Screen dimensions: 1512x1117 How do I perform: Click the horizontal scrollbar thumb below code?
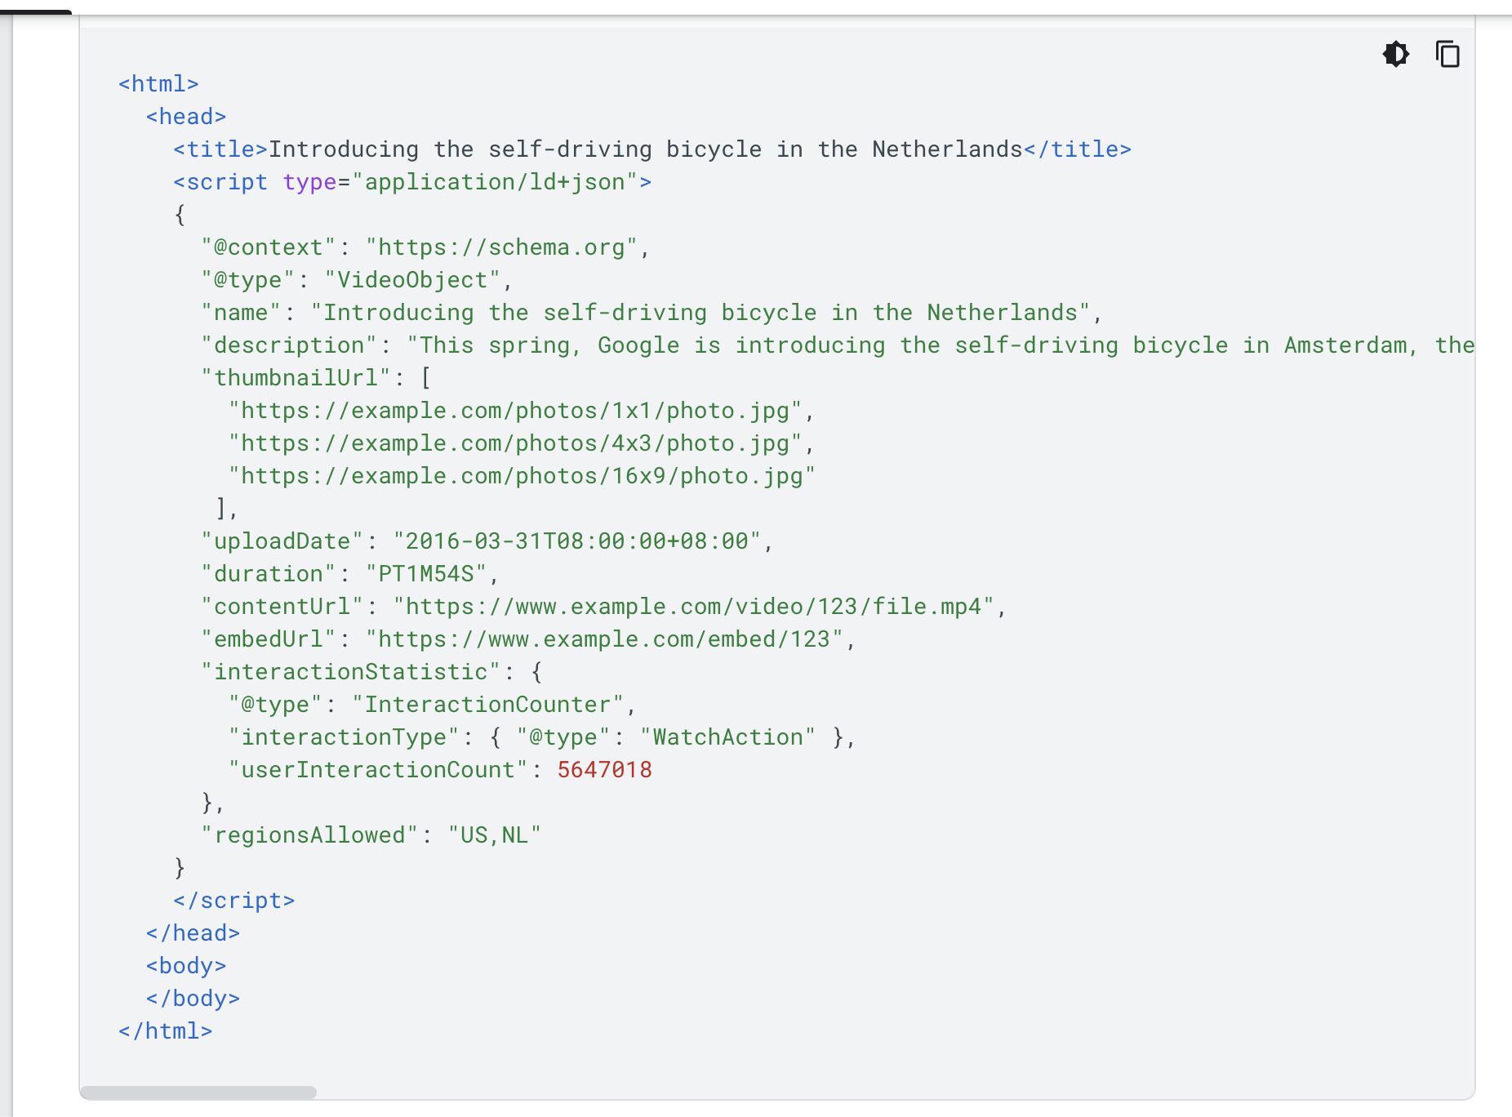tap(198, 1092)
